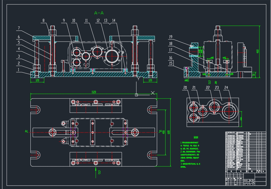
Task: Click callout number 23 in B view
Action: click(217, 88)
